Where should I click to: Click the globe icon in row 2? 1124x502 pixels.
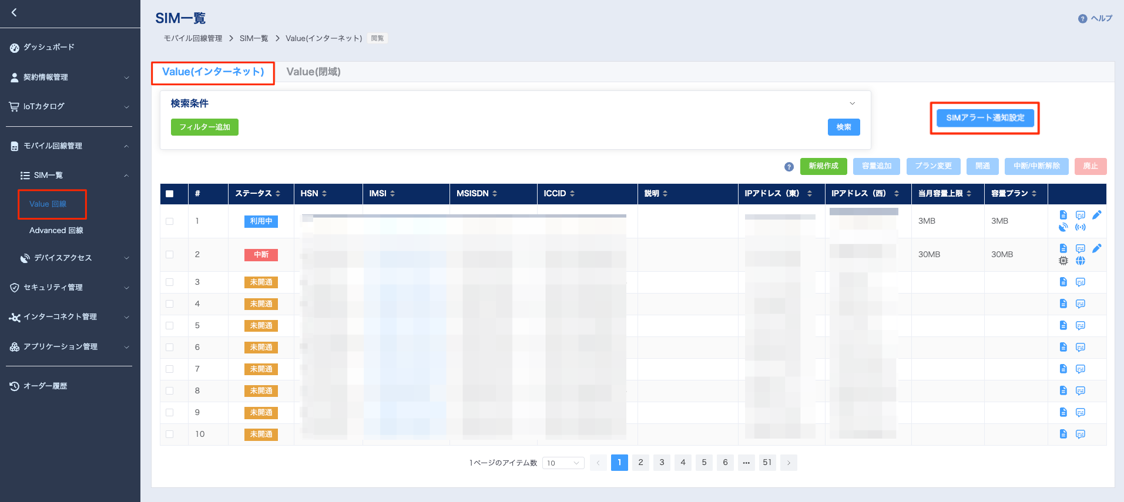pyautogui.click(x=1080, y=261)
